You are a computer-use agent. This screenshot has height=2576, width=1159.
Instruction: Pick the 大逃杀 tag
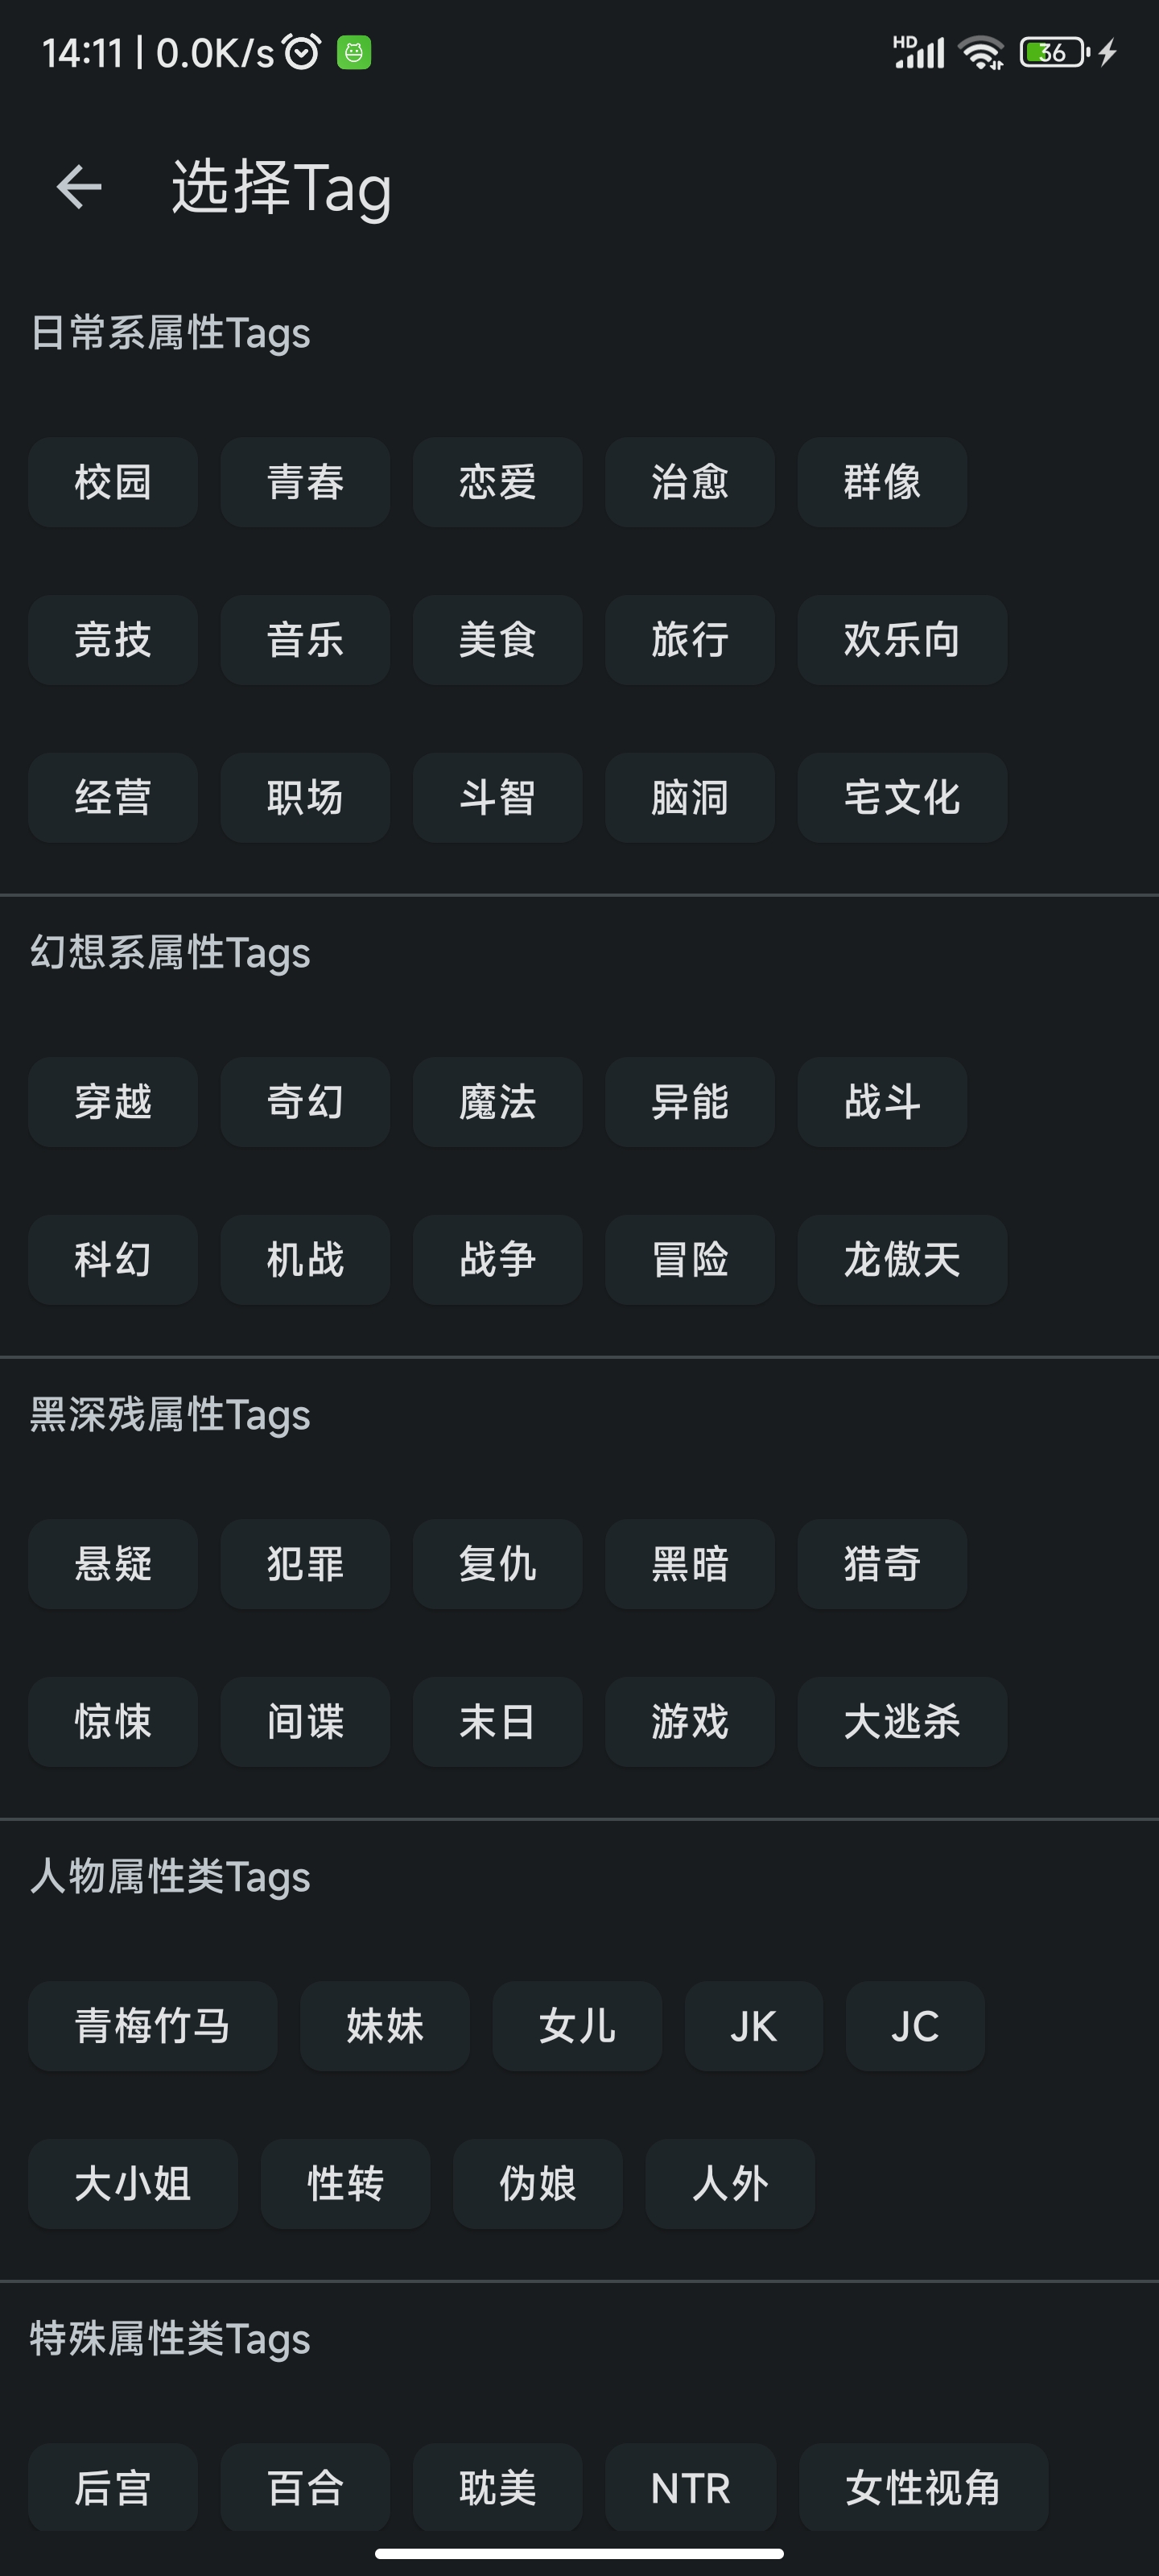tap(902, 1722)
